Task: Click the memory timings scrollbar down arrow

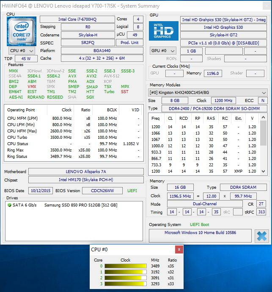Action: pyautogui.click(x=263, y=171)
